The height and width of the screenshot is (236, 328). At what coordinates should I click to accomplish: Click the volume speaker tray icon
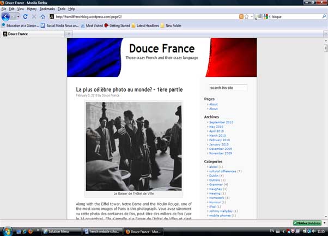click(314, 231)
